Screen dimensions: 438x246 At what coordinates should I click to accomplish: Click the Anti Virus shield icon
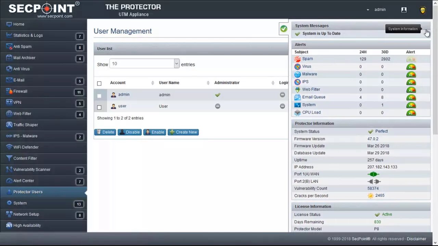9,69
